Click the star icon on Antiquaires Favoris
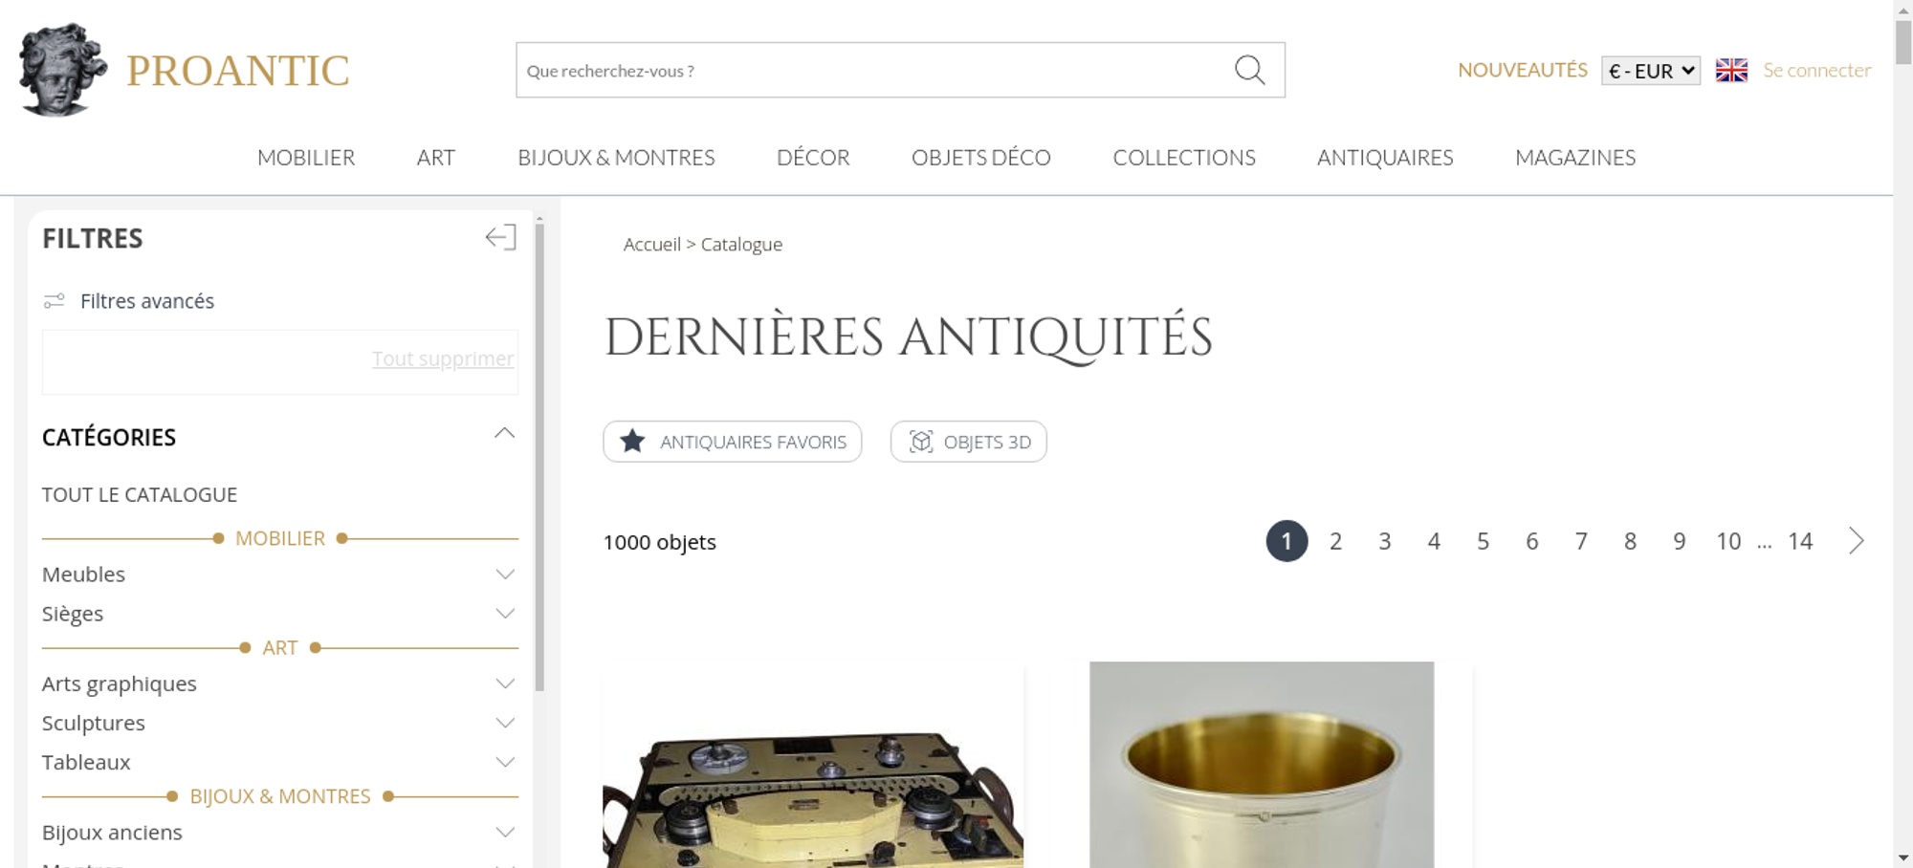Screen dimensions: 1913x868 tap(632, 441)
